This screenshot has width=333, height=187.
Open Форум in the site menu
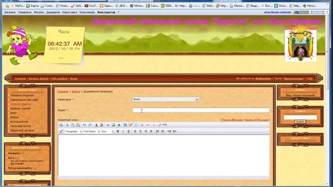15,117
